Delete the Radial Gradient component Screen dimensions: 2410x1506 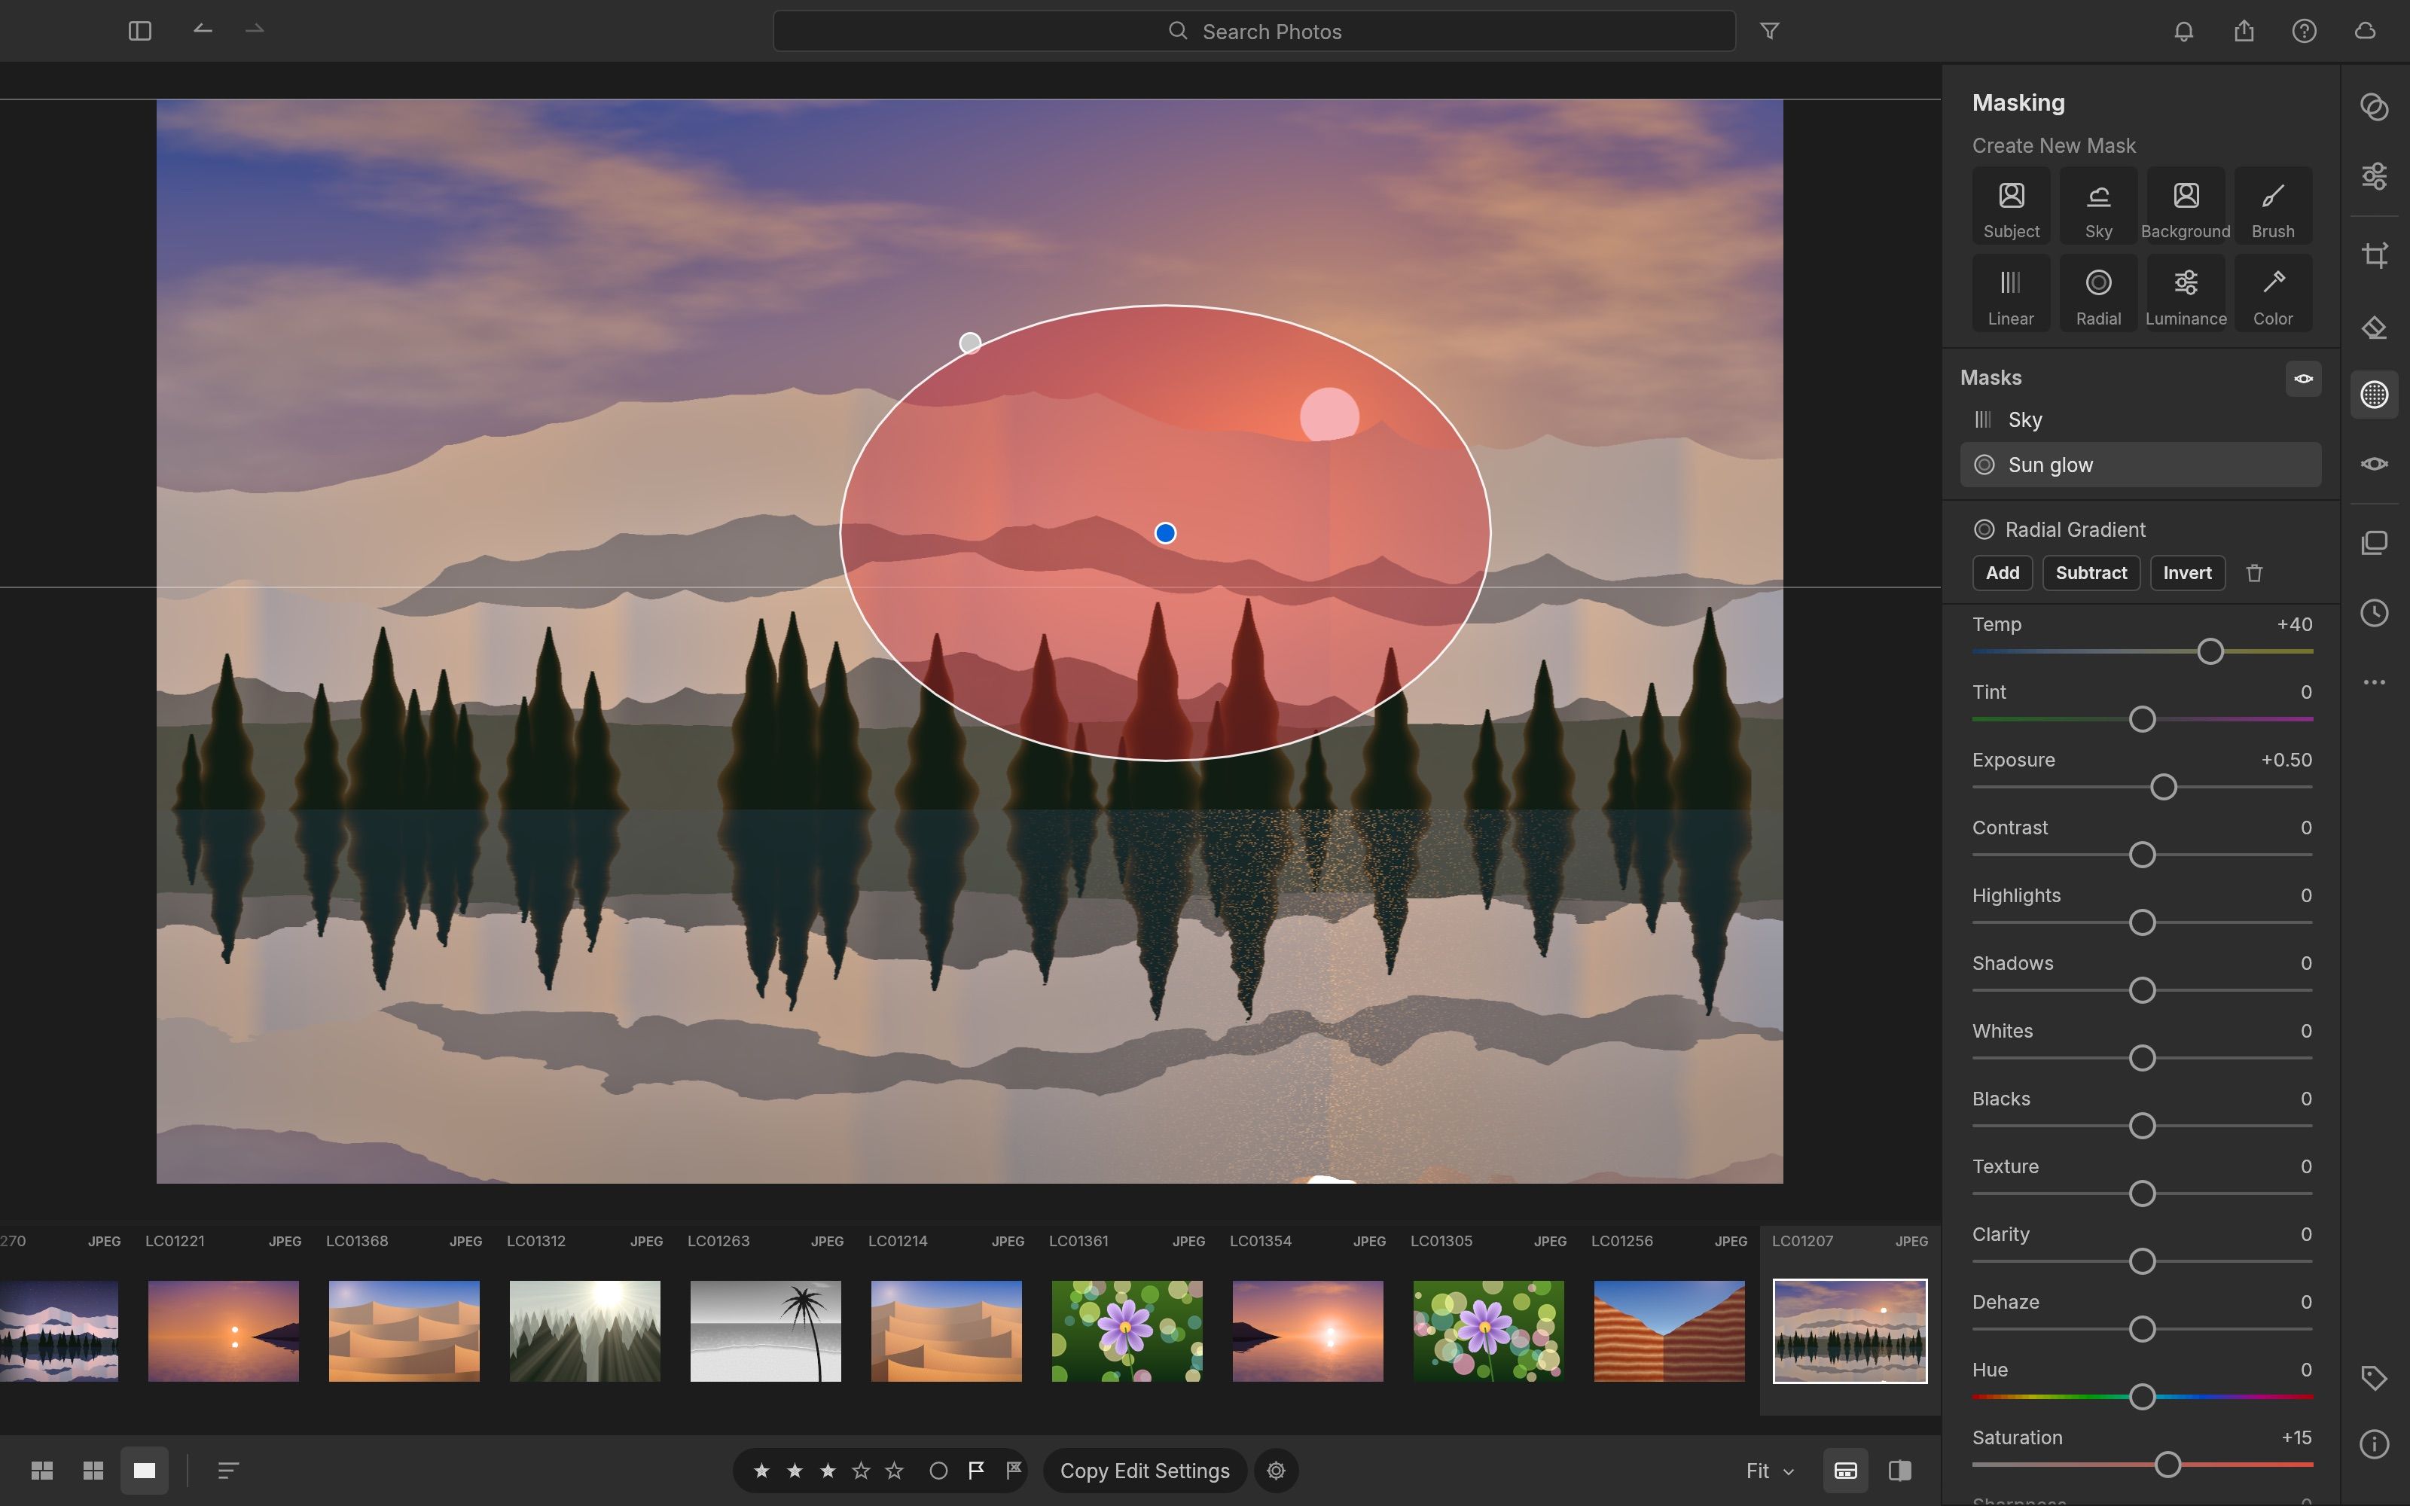2255,573
